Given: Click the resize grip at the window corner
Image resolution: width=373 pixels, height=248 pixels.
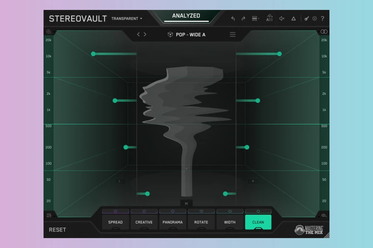Looking at the screenshot, I should pos(327,236).
